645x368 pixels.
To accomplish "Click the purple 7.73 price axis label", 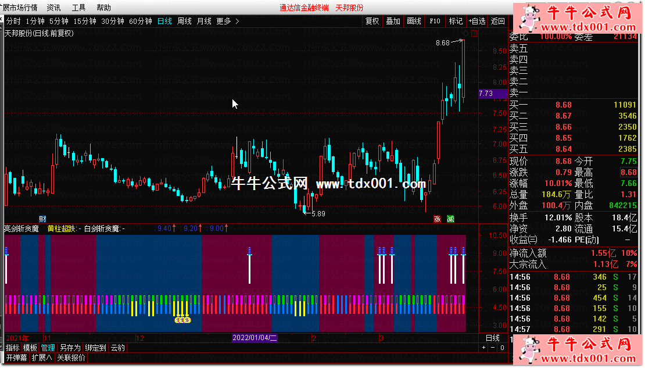I will click(493, 94).
